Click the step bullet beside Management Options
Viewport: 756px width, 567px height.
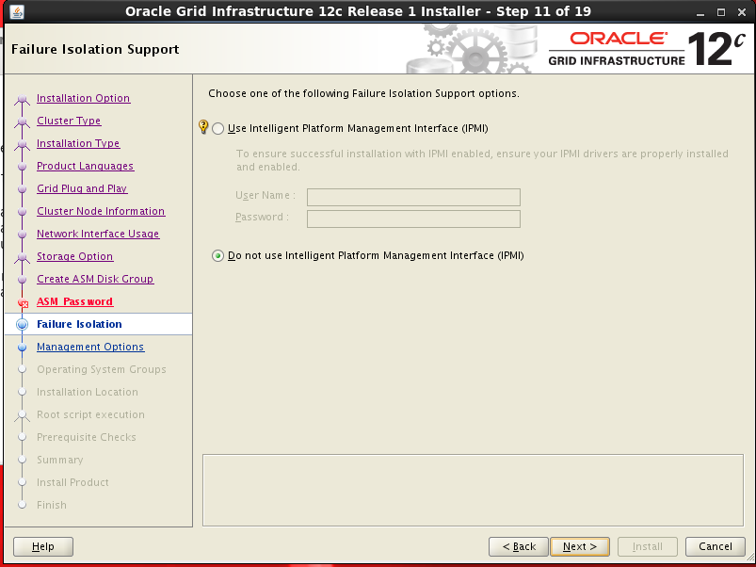click(23, 348)
